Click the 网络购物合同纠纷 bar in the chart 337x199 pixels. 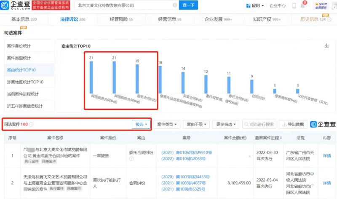pos(114,77)
